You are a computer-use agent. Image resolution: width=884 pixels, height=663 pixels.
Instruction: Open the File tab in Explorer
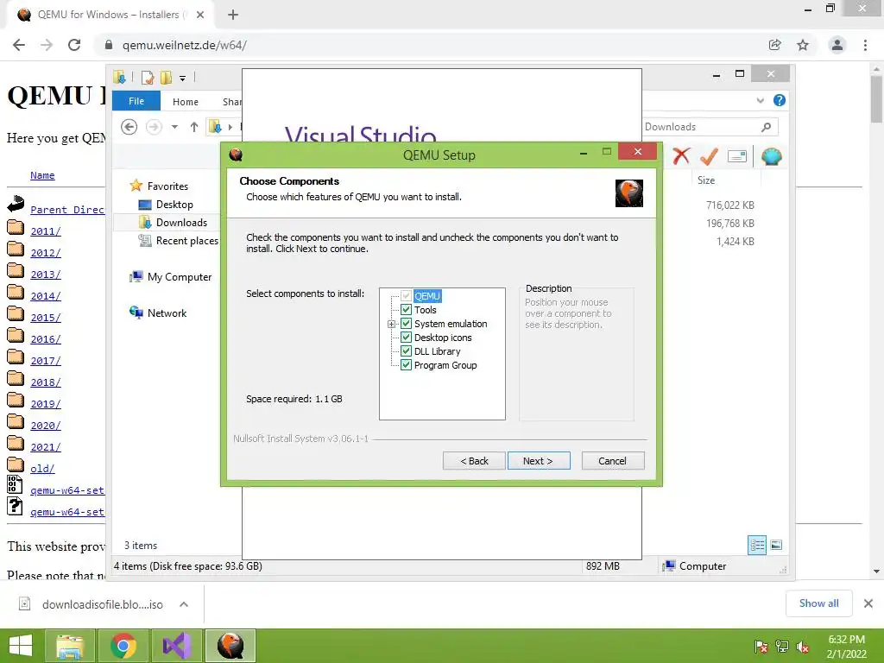[x=136, y=101]
